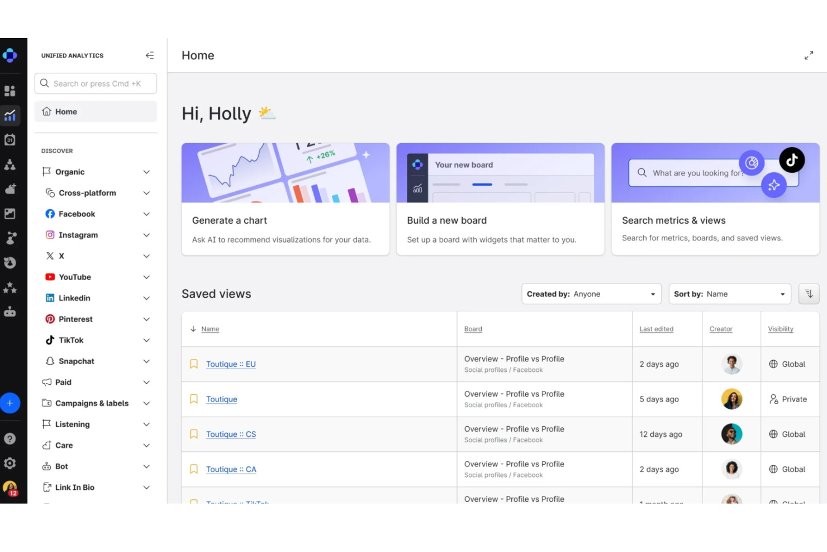The image size is (827, 552).
Task: Open the Analytics icon in the left rail
Action: pyautogui.click(x=10, y=115)
